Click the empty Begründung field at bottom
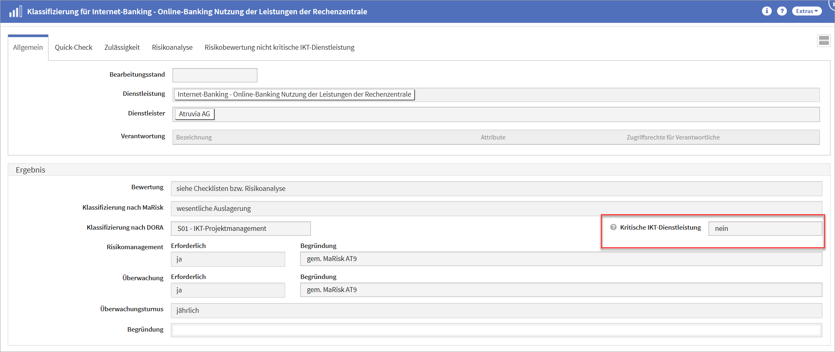The width and height of the screenshot is (835, 352). (x=496, y=330)
